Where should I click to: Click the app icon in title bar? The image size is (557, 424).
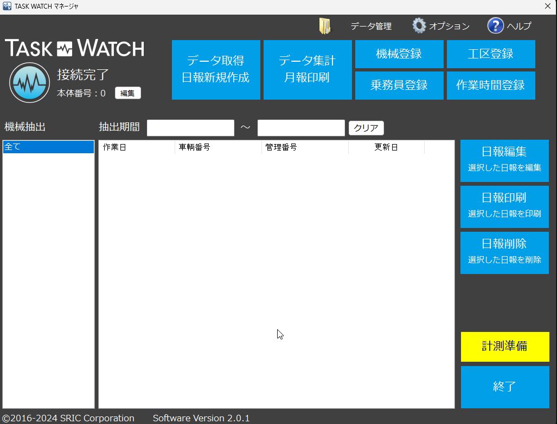click(x=7, y=6)
